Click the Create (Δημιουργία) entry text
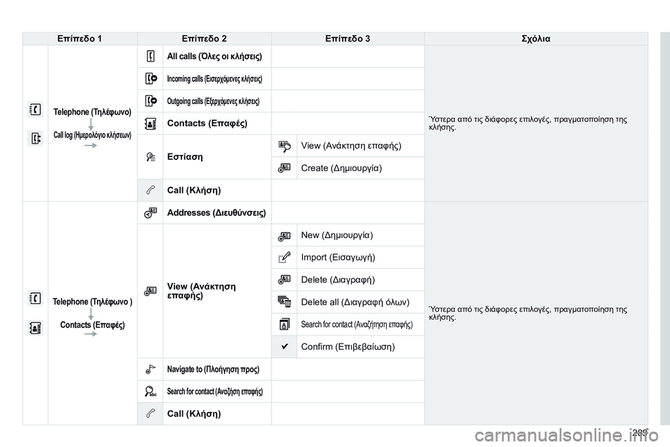 click(x=341, y=168)
